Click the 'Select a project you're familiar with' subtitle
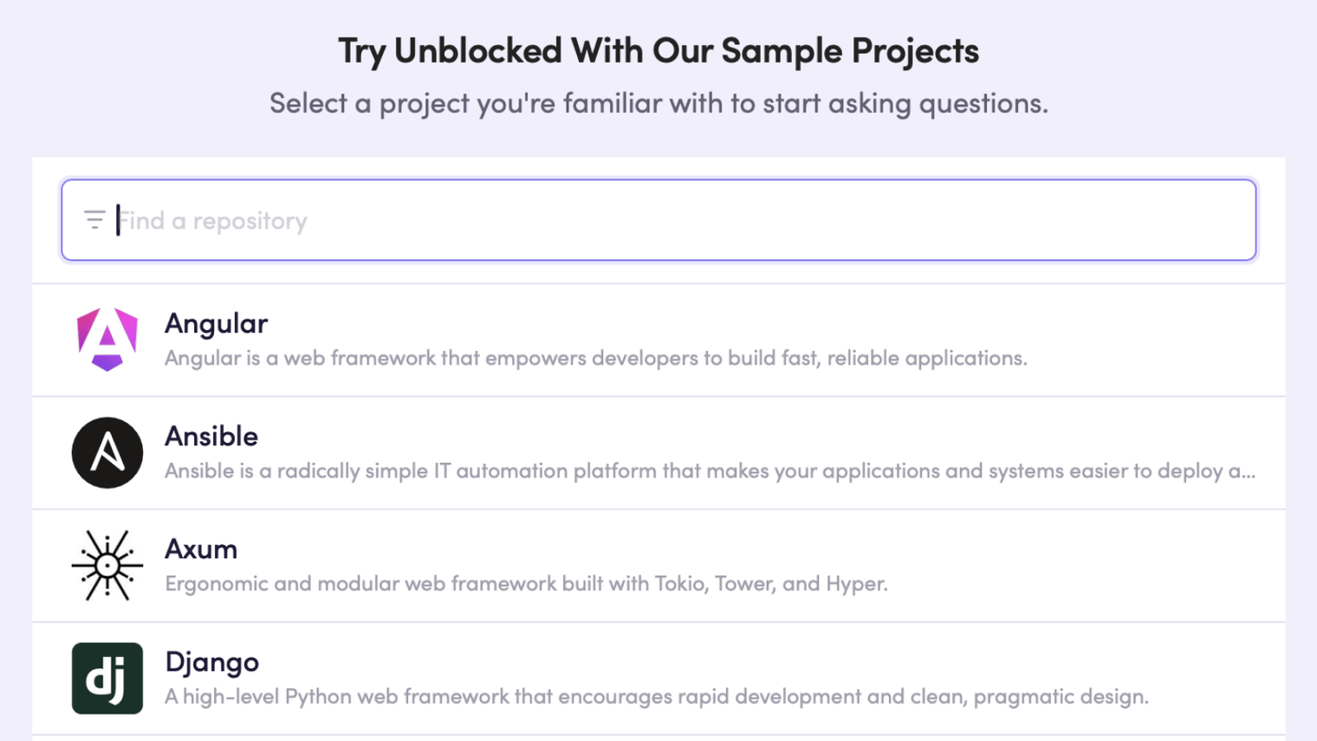 pyautogui.click(x=658, y=103)
